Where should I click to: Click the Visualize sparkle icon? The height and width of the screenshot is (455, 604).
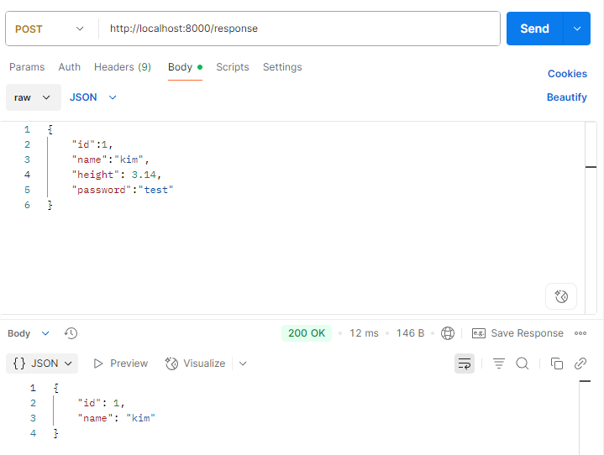[171, 363]
